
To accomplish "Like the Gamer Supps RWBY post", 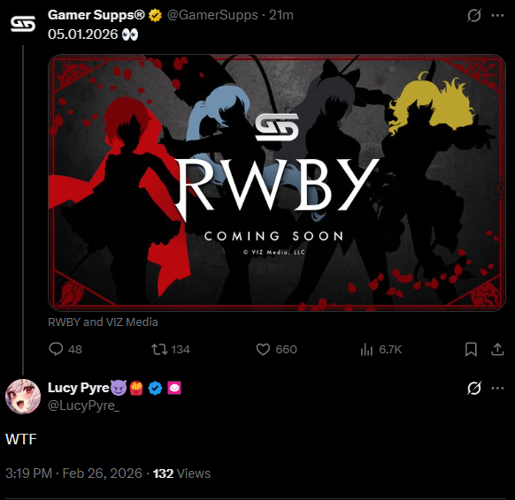I will 263,349.
